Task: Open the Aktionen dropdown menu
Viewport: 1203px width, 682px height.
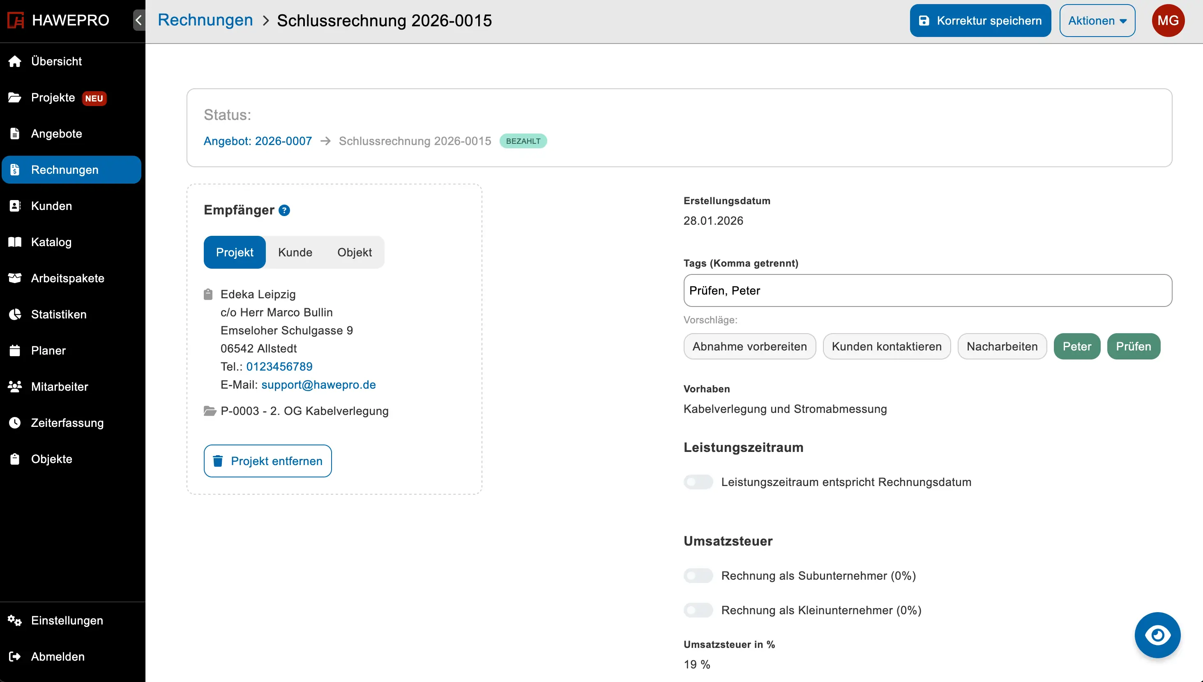Action: point(1097,20)
